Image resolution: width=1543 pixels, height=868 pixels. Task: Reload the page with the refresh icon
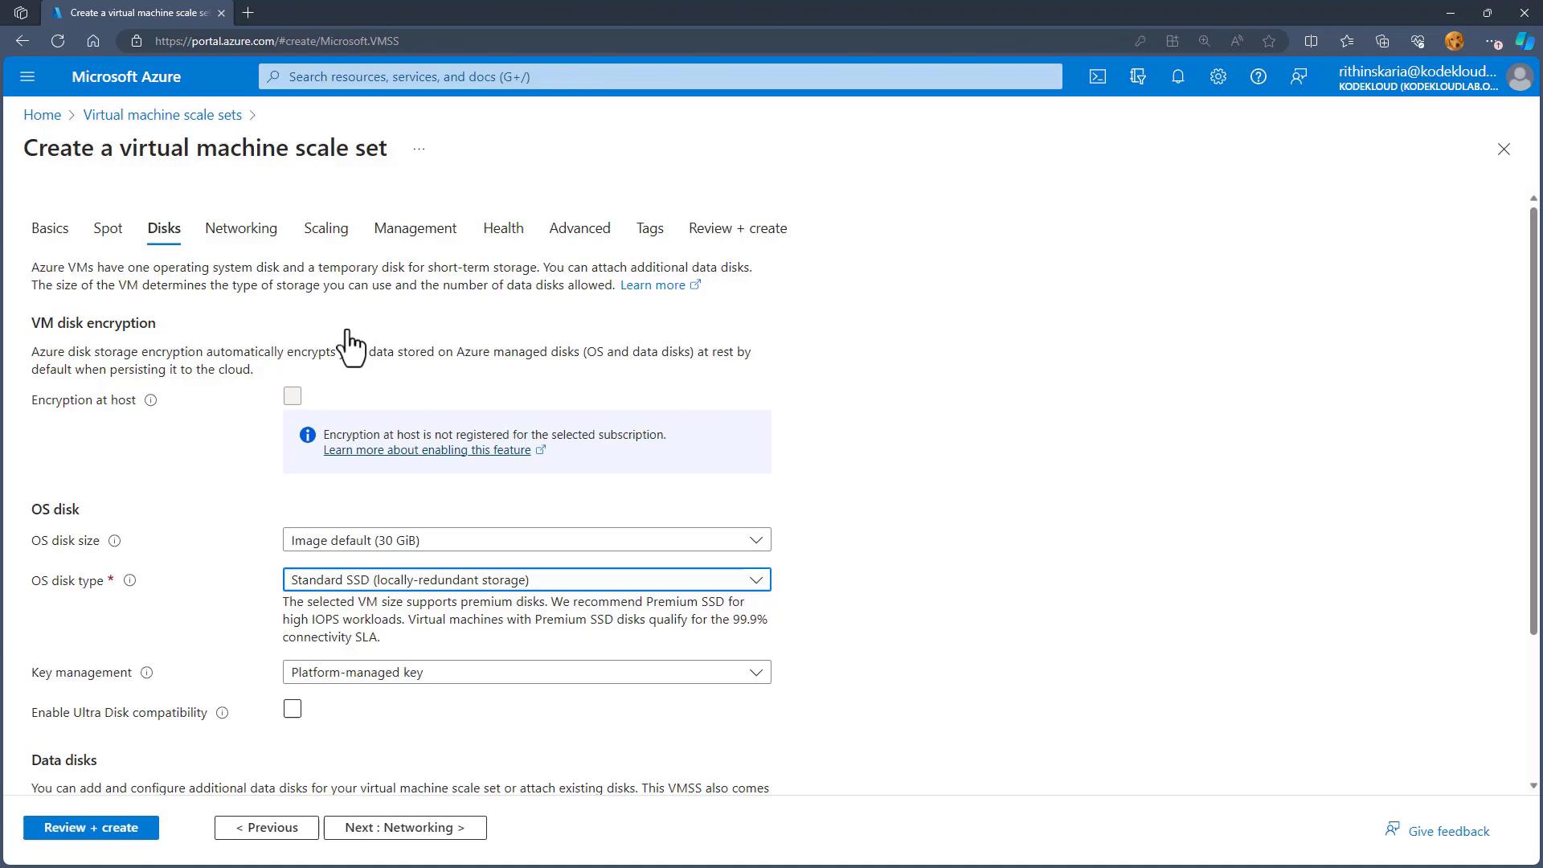[x=58, y=41]
